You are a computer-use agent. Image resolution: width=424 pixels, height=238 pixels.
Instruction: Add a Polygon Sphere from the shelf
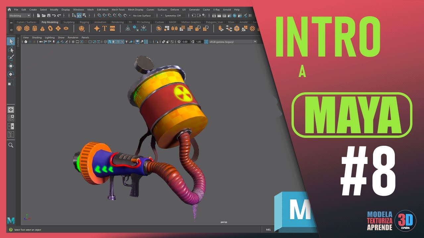coord(19,28)
